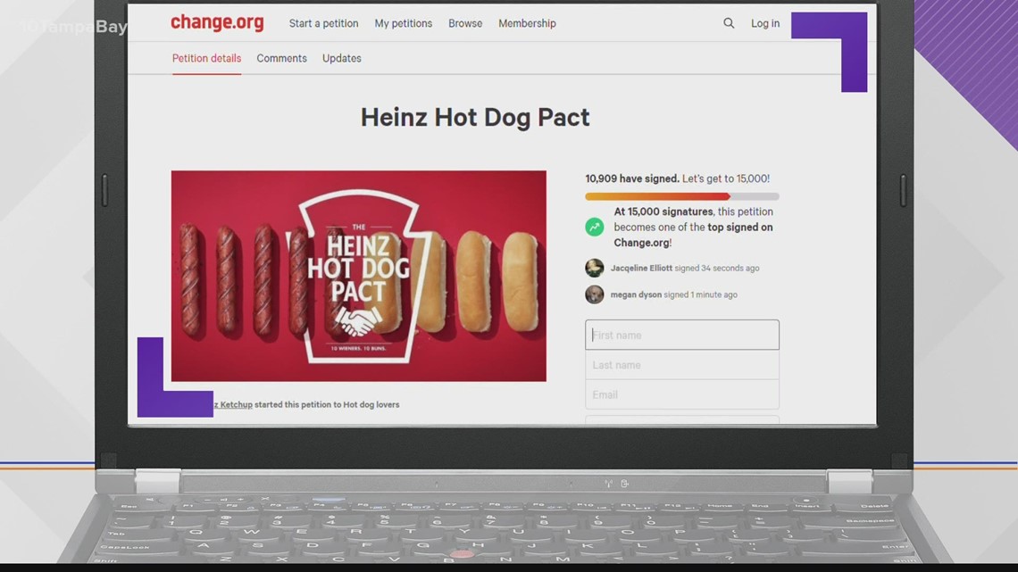This screenshot has height=572, width=1018.
Task: Focus the Last name field
Action: [x=681, y=365]
